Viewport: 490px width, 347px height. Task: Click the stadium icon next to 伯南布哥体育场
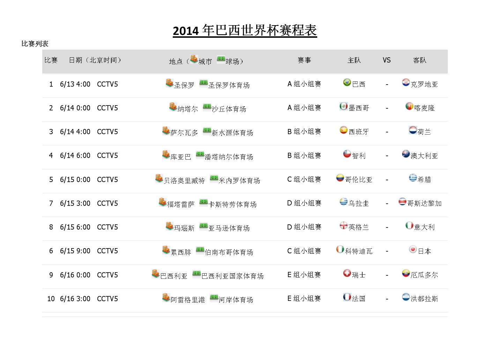tap(200, 250)
